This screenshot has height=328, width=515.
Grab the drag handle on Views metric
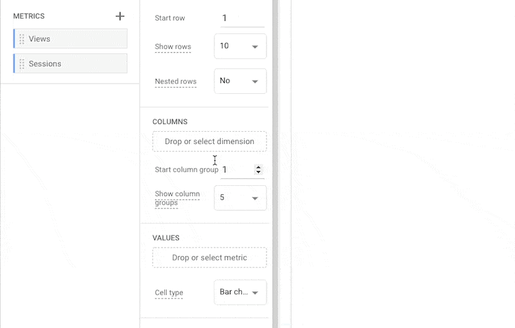click(22, 39)
